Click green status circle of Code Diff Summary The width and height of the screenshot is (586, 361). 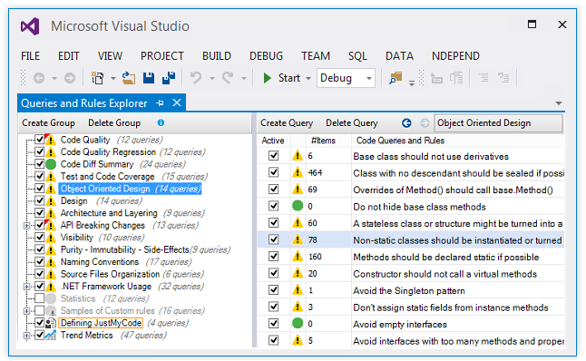pyautogui.click(x=51, y=164)
